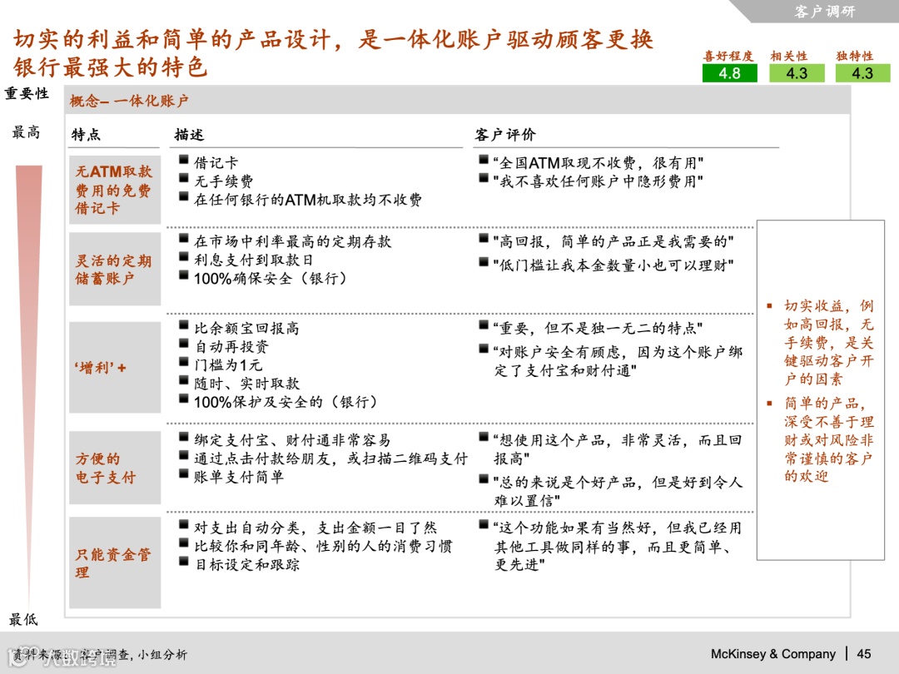899x674 pixels.
Task: Select the 概念– 一体化账户 heading
Action: 129,101
